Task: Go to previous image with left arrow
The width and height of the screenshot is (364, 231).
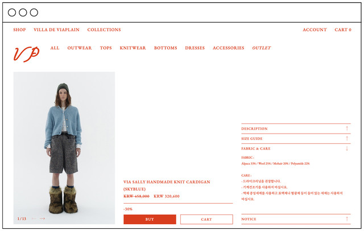Action: (x=34, y=218)
